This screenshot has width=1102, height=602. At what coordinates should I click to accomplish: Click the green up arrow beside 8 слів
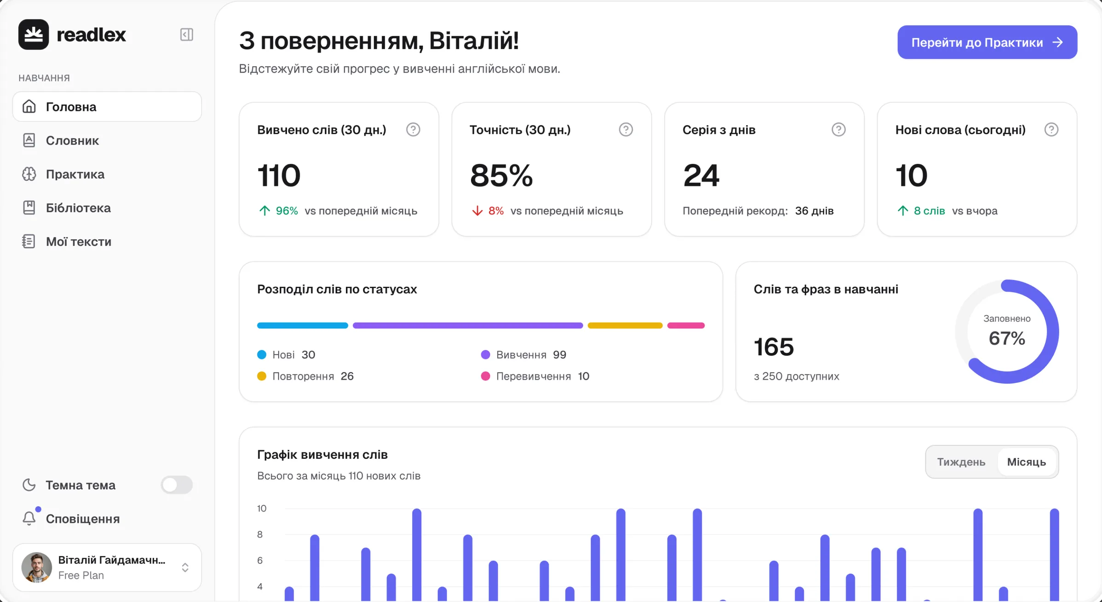click(x=902, y=211)
